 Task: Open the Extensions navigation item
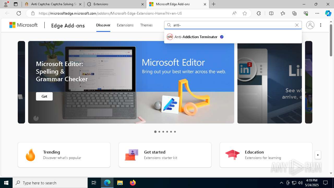coord(125,25)
